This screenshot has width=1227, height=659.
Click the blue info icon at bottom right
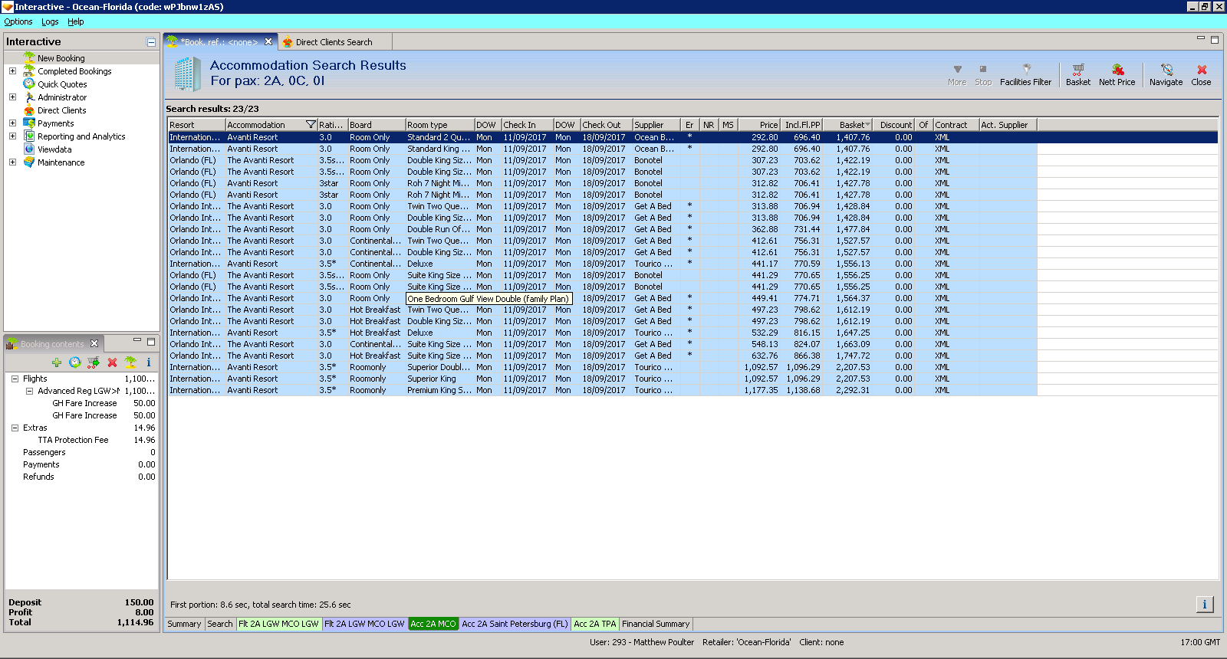[1204, 605]
